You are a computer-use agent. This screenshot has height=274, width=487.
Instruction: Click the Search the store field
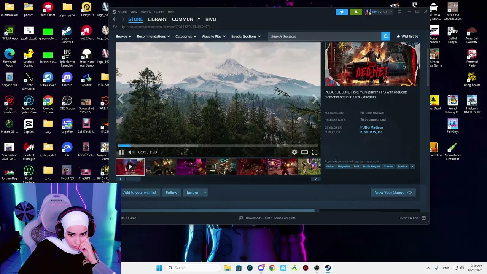point(325,36)
